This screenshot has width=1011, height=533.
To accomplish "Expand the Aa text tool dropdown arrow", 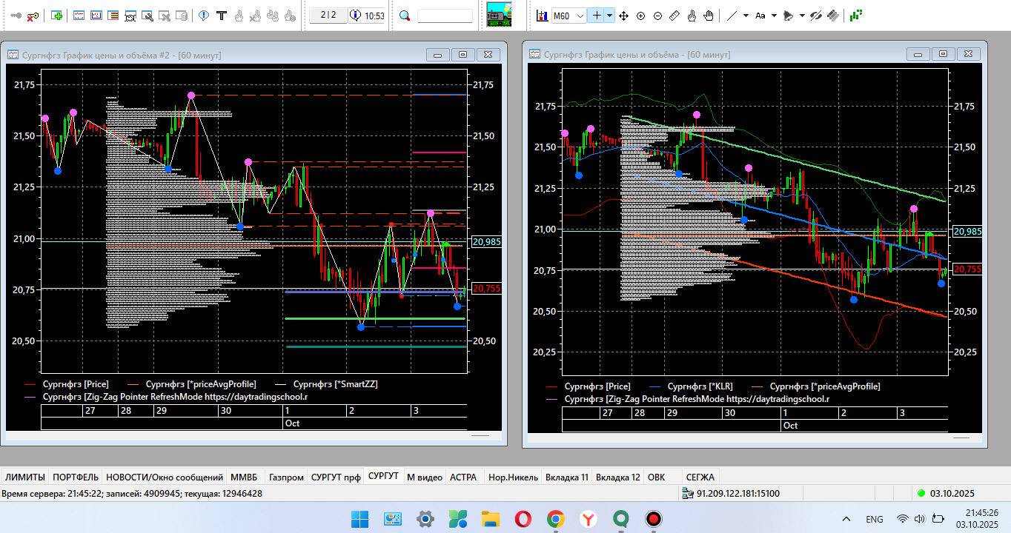I will point(775,16).
